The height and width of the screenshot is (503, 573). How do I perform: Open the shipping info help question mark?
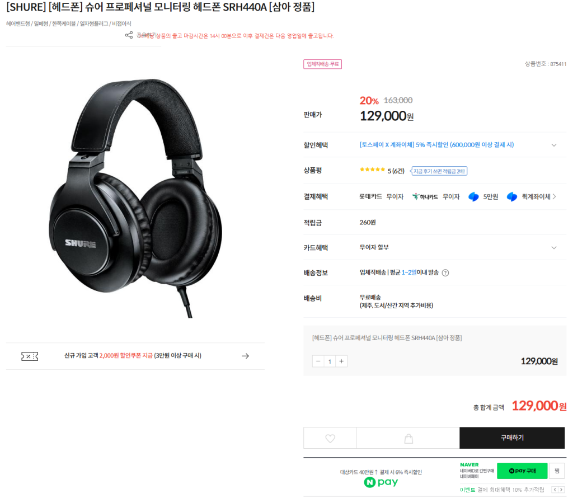pos(445,272)
